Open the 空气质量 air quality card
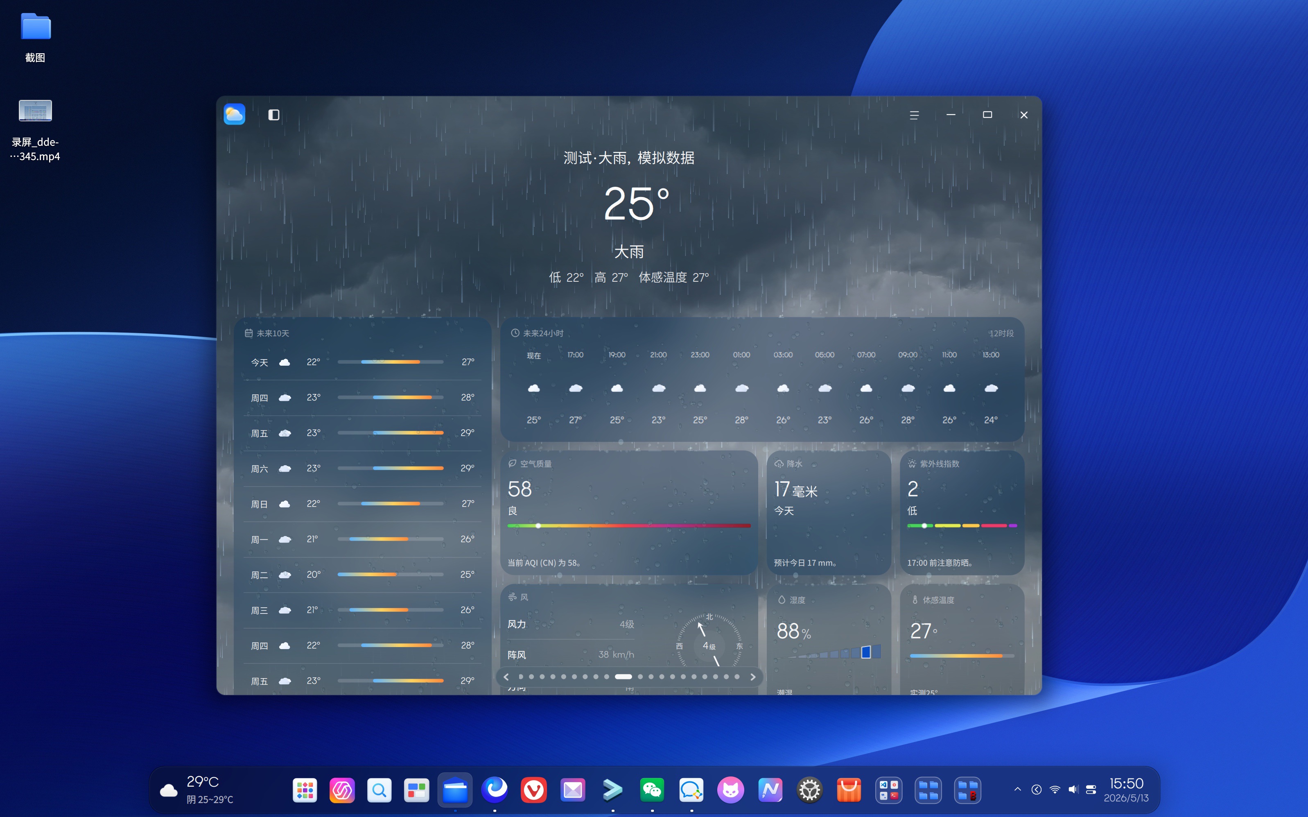This screenshot has width=1308, height=817. point(629,512)
